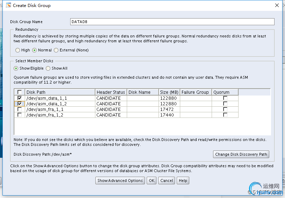Image resolution: width=285 pixels, height=198 pixels.
Task: Choose External (None) redundancy
Action: (56, 50)
